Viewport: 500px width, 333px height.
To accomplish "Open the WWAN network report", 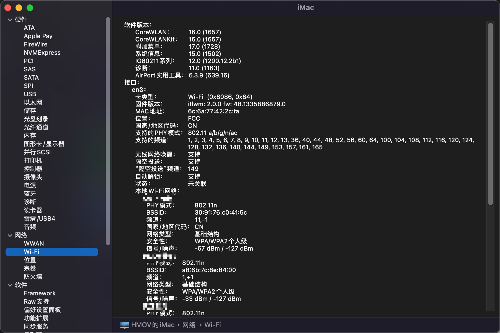I will point(34,243).
